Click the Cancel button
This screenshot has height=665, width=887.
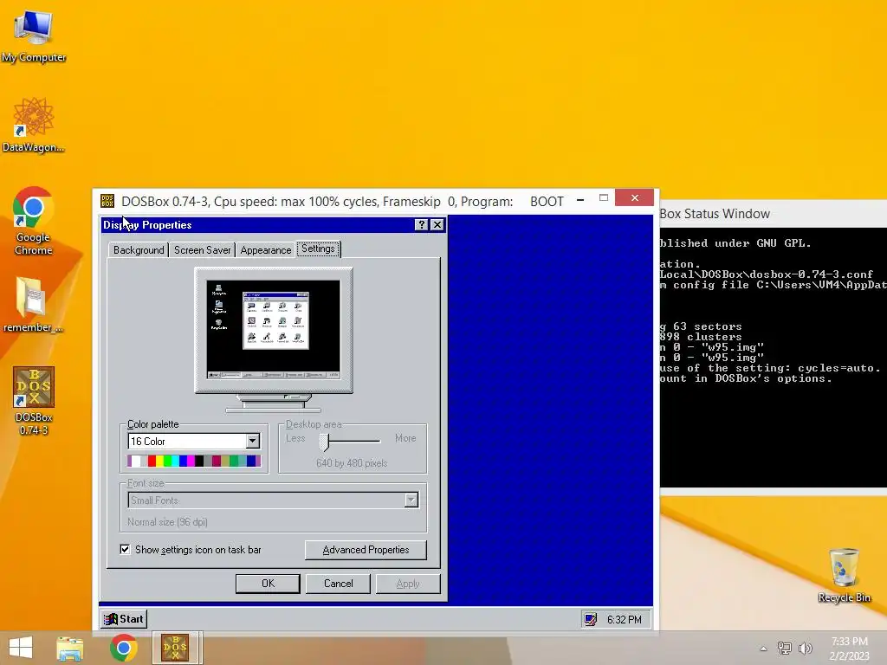point(338,584)
